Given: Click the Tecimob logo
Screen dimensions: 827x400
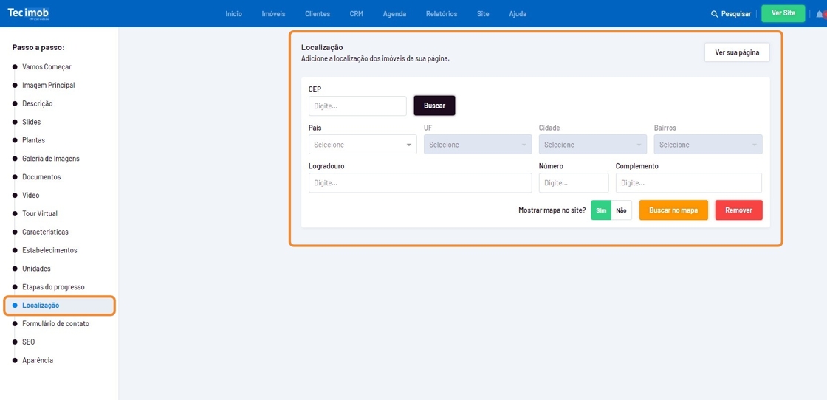Looking at the screenshot, I should [x=29, y=13].
